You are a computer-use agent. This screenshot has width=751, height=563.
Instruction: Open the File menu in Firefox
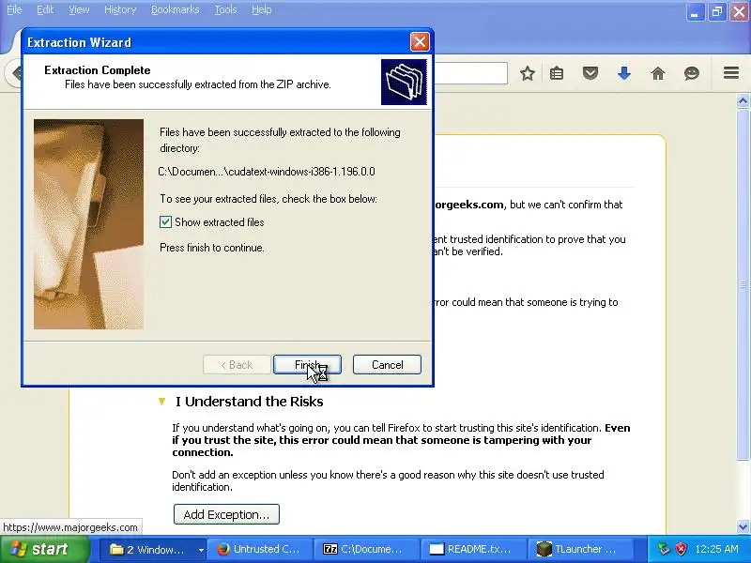point(14,9)
